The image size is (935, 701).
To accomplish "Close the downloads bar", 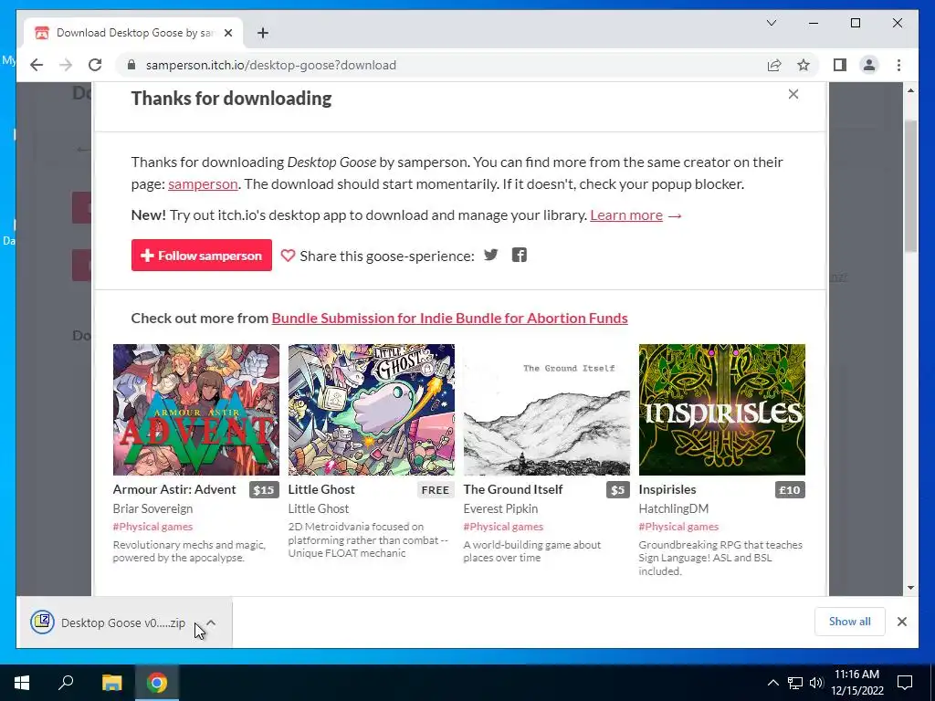I will [x=901, y=622].
